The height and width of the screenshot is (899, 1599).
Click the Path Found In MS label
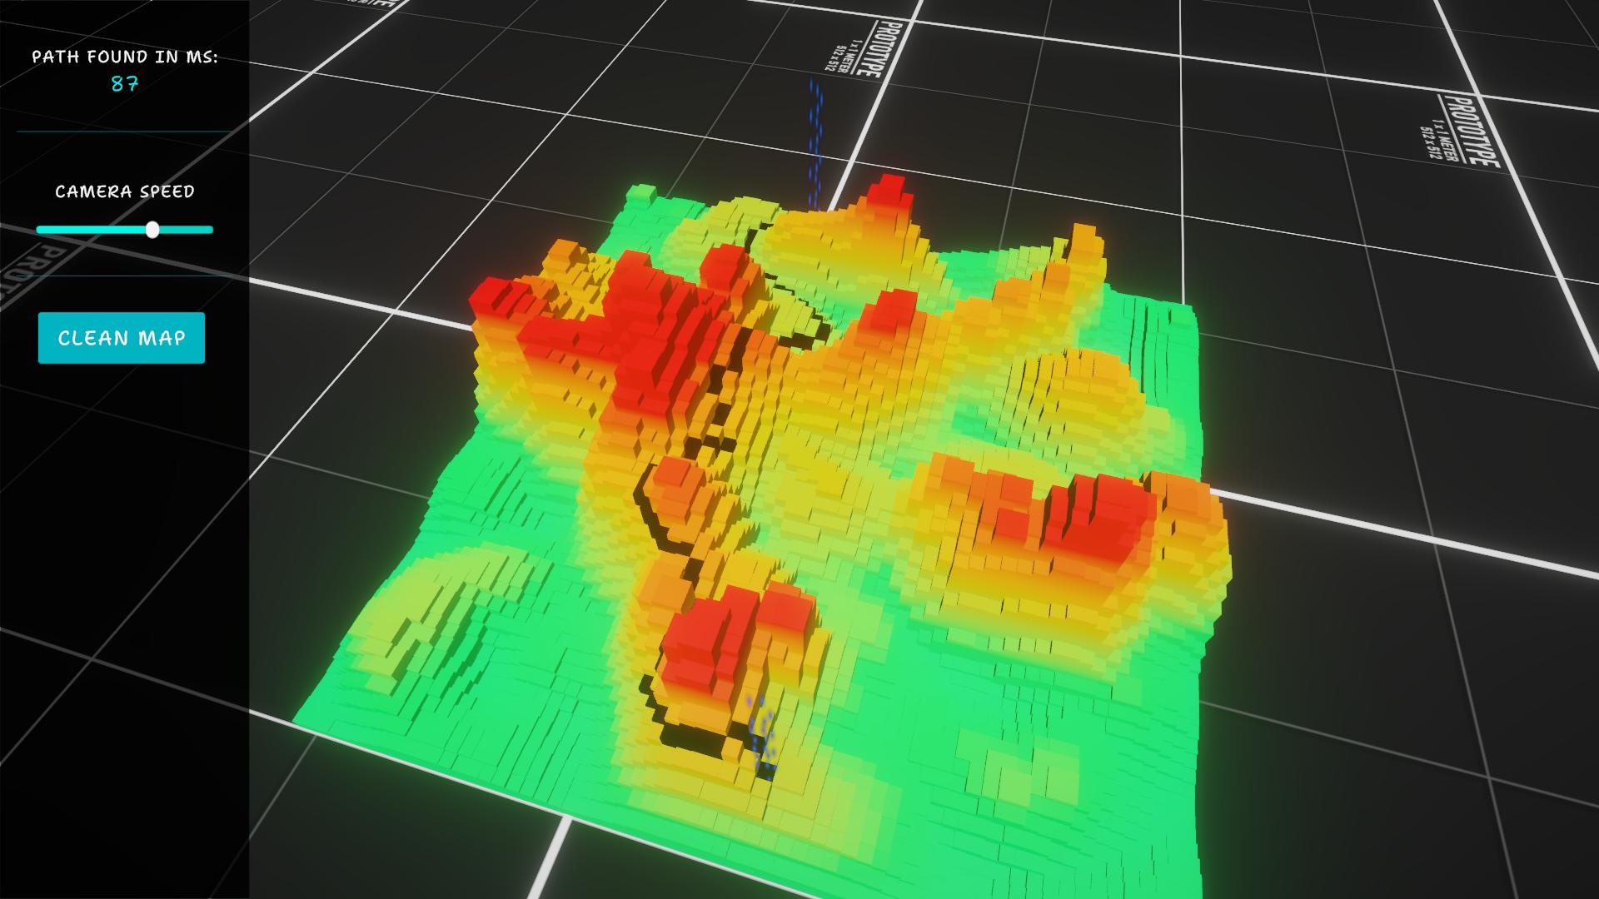pyautogui.click(x=125, y=57)
